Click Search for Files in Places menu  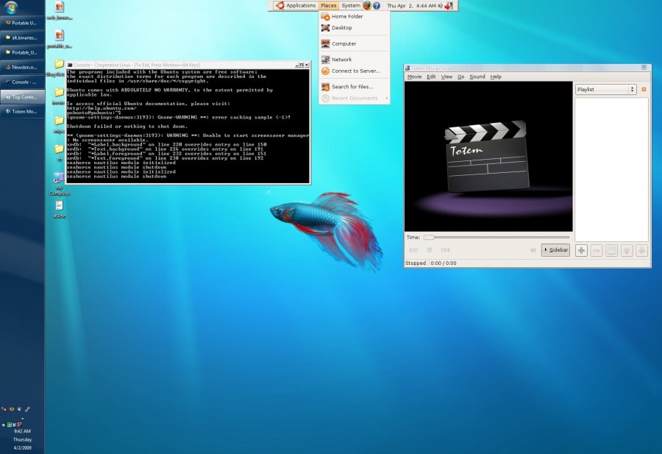pos(353,86)
